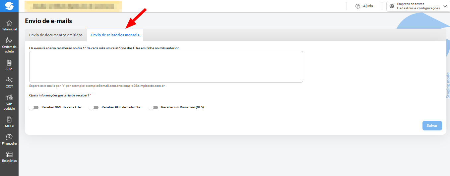Open the CTe document section

coord(9,65)
